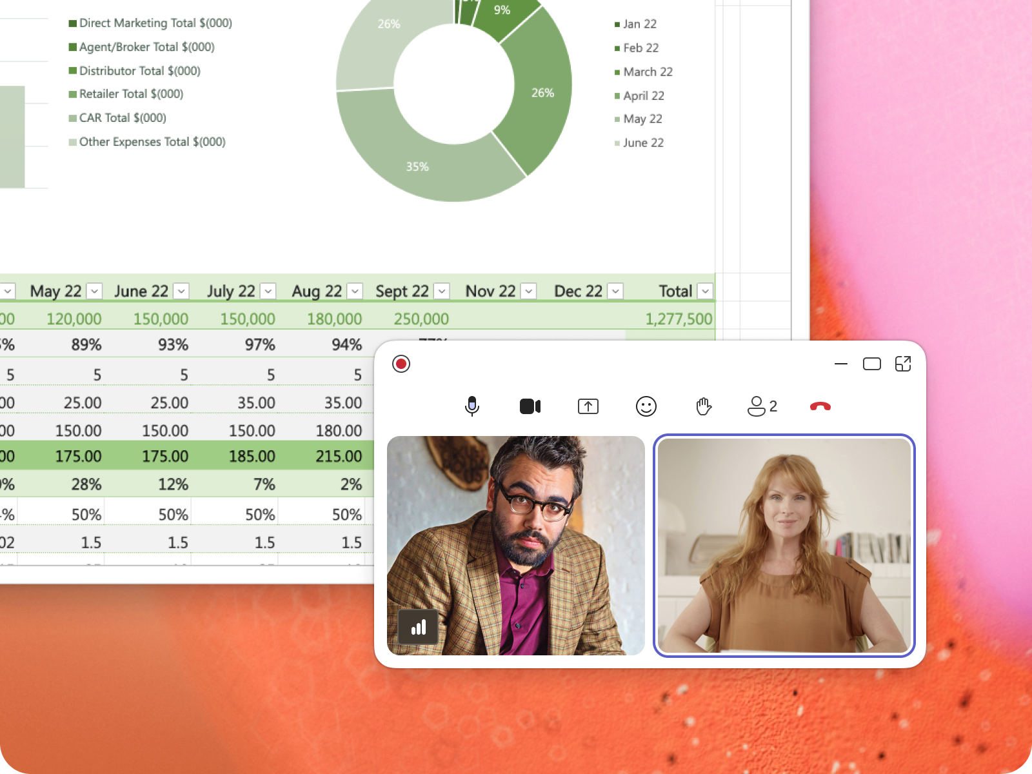Click the rectangle view button in call window
This screenshot has height=774, width=1032.
pos(872,364)
